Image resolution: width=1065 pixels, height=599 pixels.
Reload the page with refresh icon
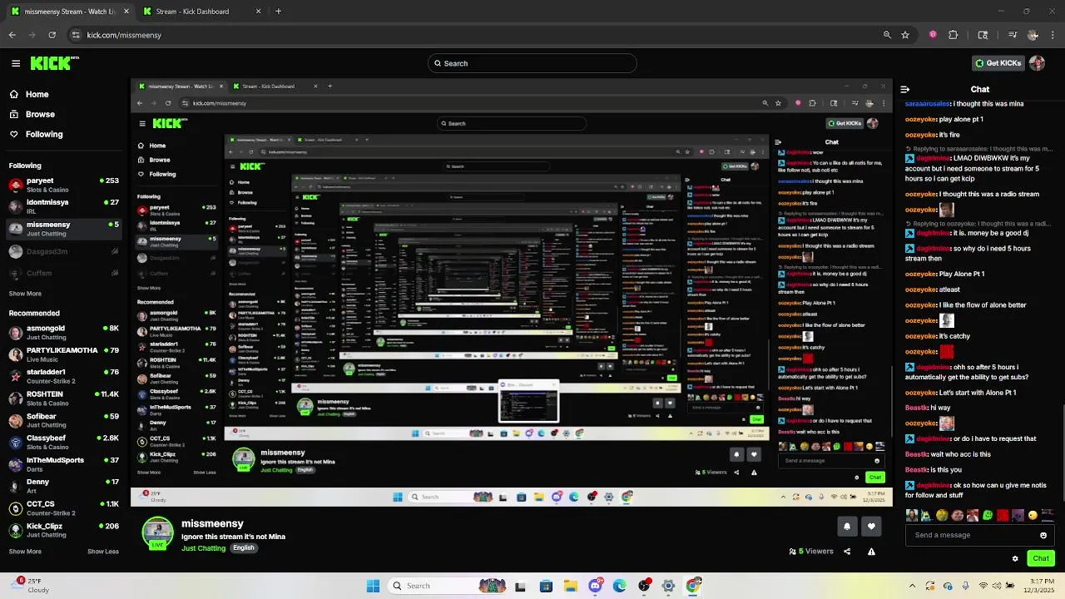[x=52, y=35]
